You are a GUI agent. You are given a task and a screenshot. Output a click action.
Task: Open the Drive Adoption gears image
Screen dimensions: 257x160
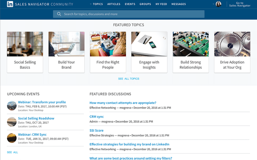232,44
